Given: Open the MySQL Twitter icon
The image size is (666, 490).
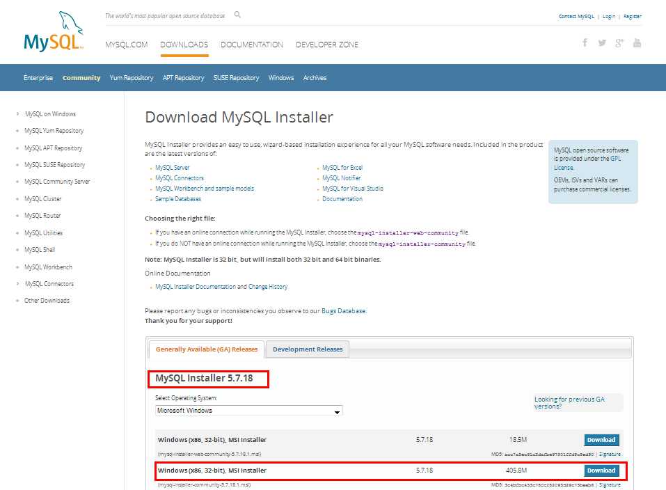Looking at the screenshot, I should pyautogui.click(x=602, y=43).
